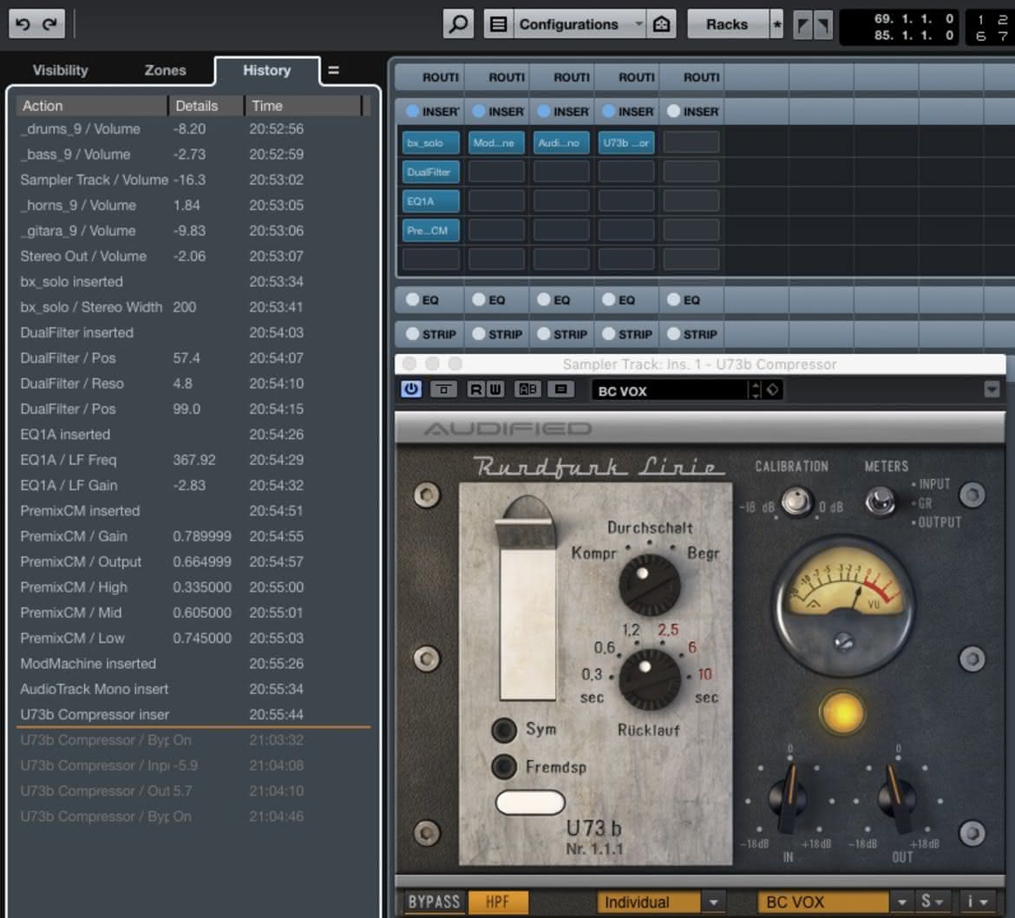Viewport: 1015px width, 918px height.
Task: Click the Details column header
Action: click(x=206, y=106)
